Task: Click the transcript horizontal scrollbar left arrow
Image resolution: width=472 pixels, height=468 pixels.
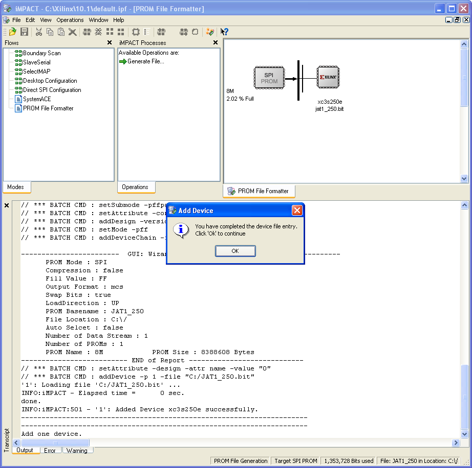Action: (x=16, y=442)
